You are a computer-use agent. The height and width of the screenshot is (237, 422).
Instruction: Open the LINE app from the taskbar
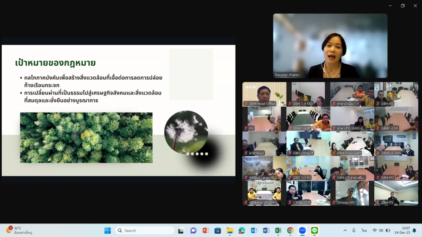[314, 230]
